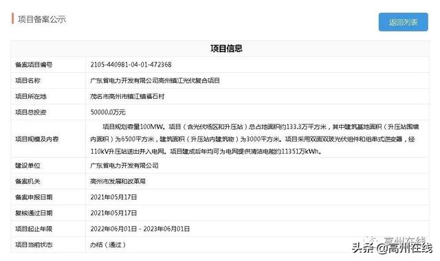Click the 建设单位 label
The width and height of the screenshot is (440, 261).
[x=27, y=166]
